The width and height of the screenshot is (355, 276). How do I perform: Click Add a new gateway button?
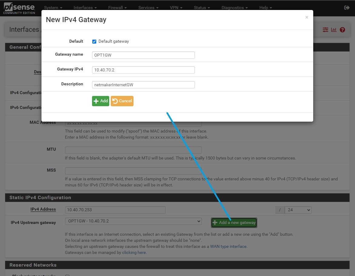point(234,223)
